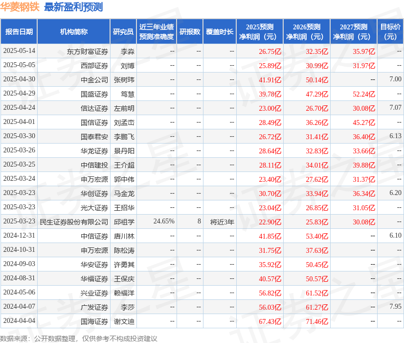Click the 2026预测净利润 column header
Viewport: 404px width, 343px height.
pos(306,31)
